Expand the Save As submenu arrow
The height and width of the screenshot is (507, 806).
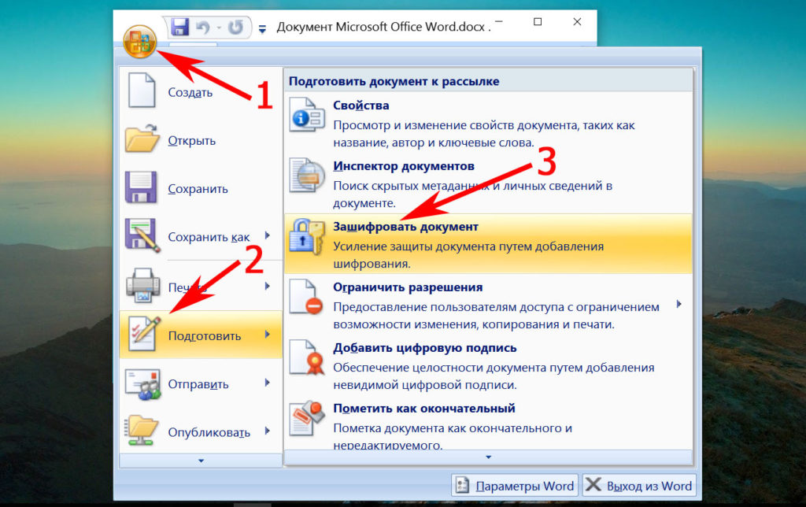(268, 235)
